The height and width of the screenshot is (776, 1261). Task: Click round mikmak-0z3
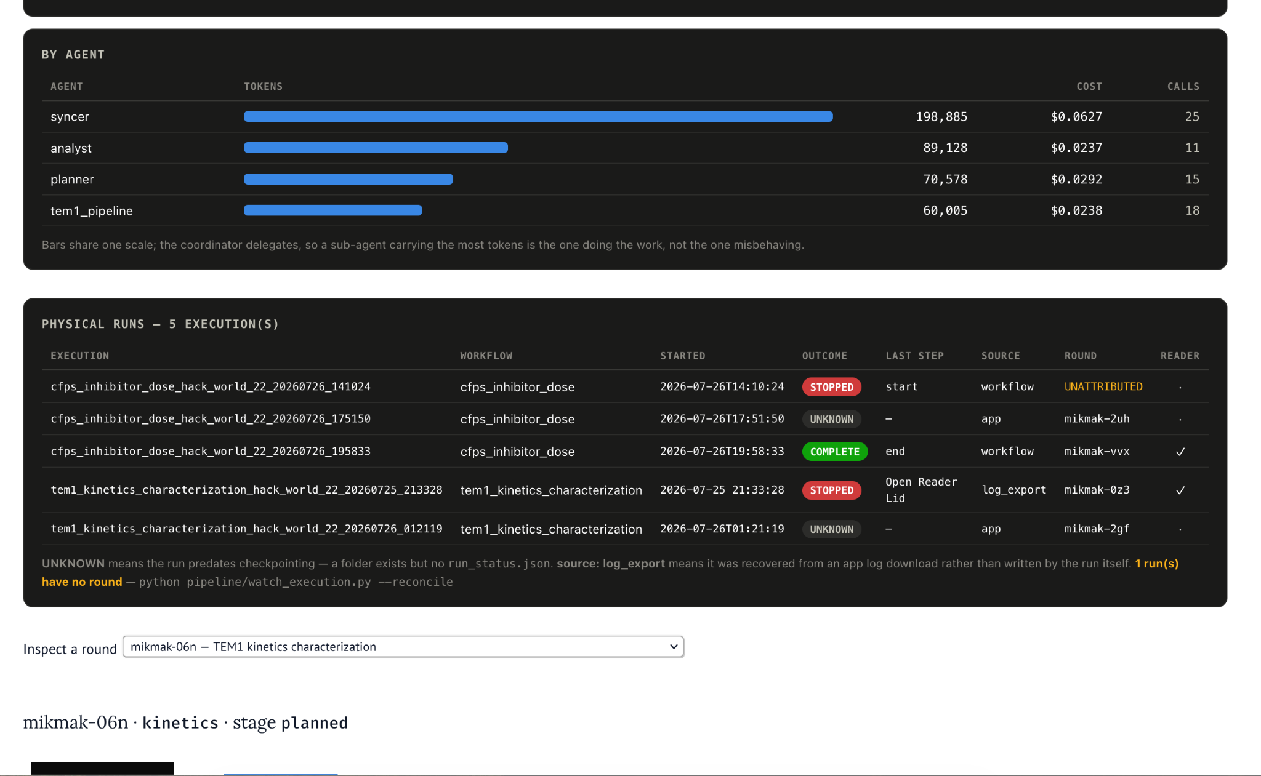tap(1097, 490)
